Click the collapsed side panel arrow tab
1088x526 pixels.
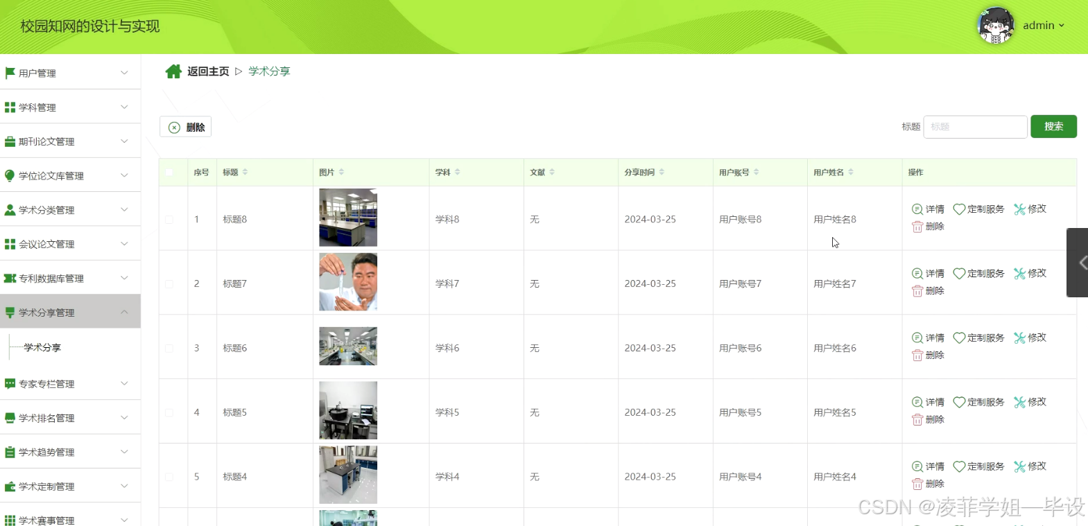1078,263
